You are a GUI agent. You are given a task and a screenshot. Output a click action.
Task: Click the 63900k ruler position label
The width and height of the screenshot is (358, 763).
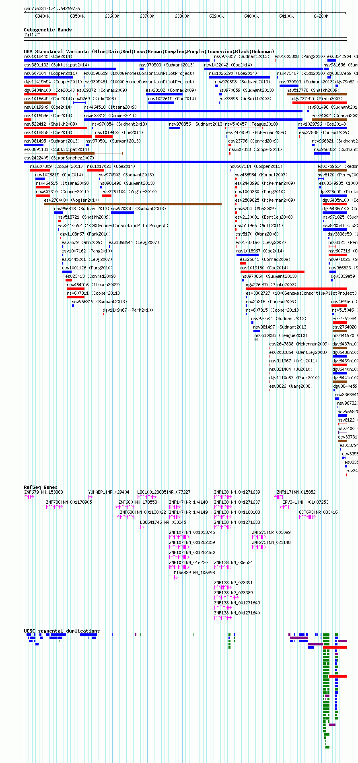[x=216, y=16]
